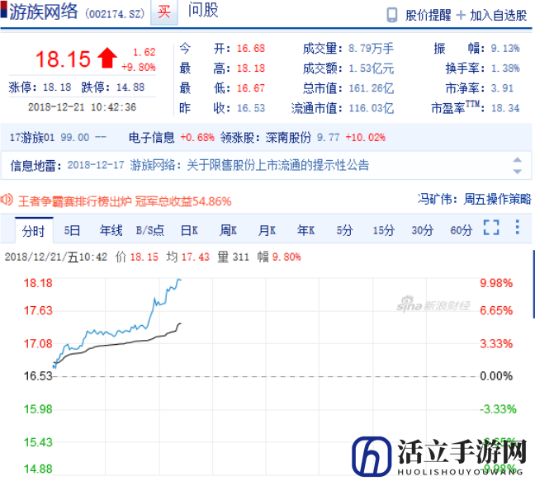
Task: Click the 最低 value 16.67
Action: [x=251, y=88]
